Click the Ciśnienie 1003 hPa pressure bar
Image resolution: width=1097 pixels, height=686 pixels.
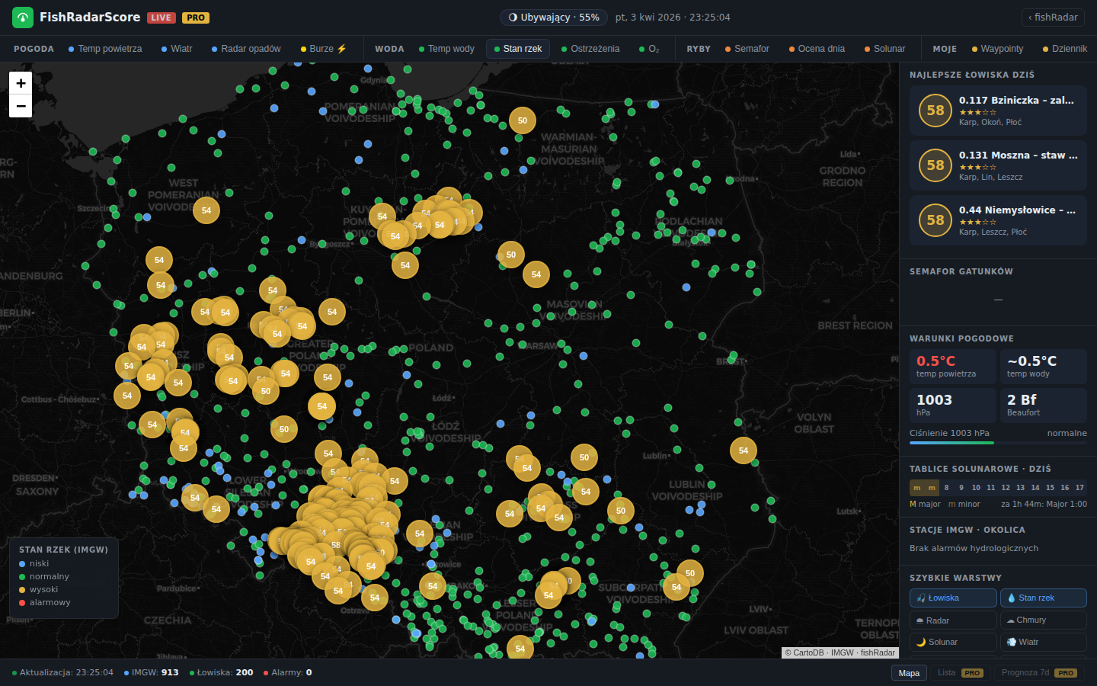pos(998,440)
